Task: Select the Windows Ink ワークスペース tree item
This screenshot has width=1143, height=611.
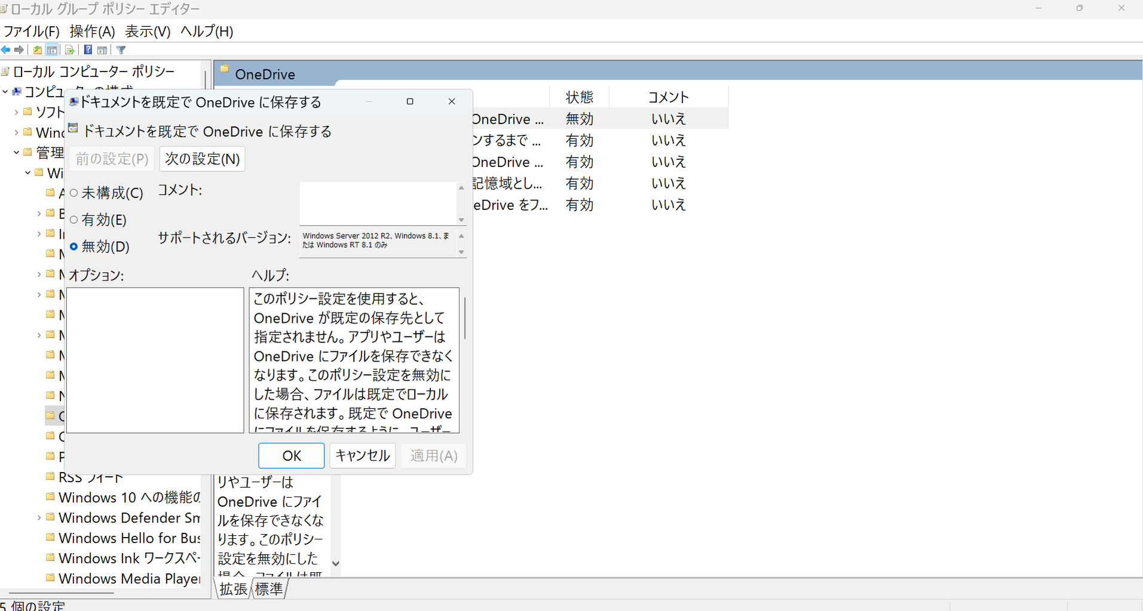Action: tap(129, 558)
